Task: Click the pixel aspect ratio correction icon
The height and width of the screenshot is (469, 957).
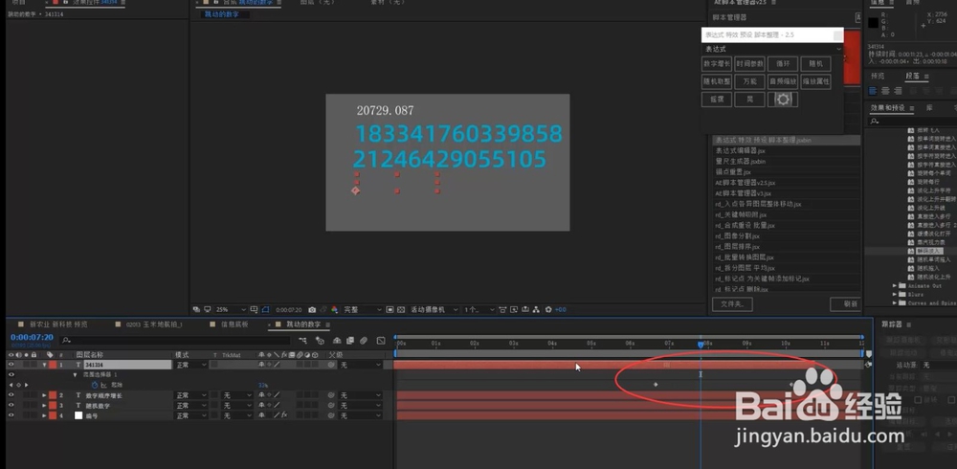Action: 502,309
